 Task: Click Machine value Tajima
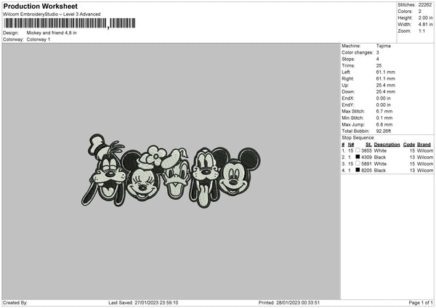(384, 46)
